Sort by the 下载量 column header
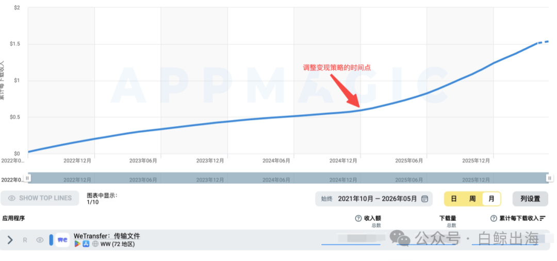The height and width of the screenshot is (261, 557). tap(448, 218)
